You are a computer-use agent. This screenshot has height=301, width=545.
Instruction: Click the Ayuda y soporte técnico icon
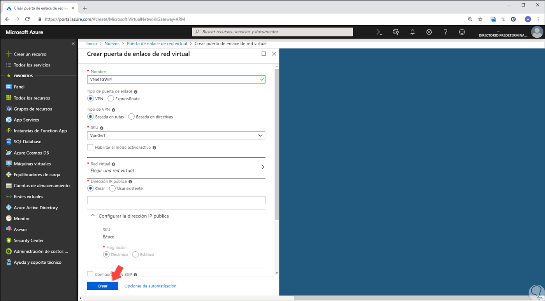point(9,262)
